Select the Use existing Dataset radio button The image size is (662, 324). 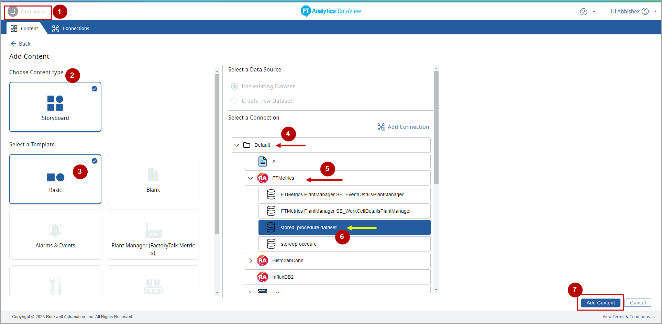coord(234,86)
